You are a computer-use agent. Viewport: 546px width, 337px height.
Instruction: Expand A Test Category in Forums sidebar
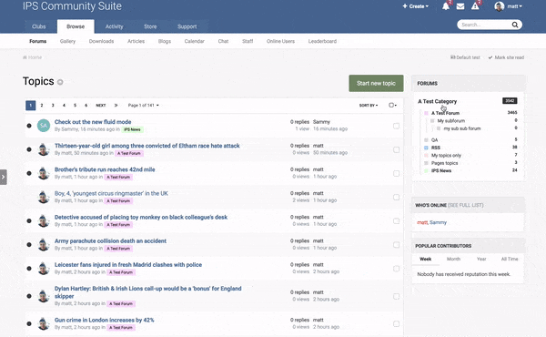[437, 101]
